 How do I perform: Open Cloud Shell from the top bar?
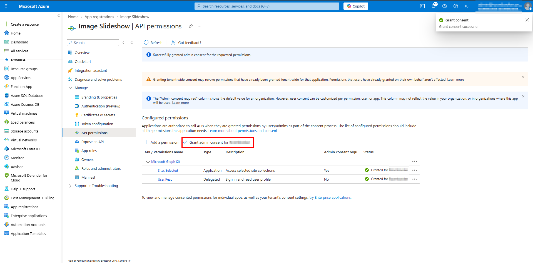click(x=422, y=6)
